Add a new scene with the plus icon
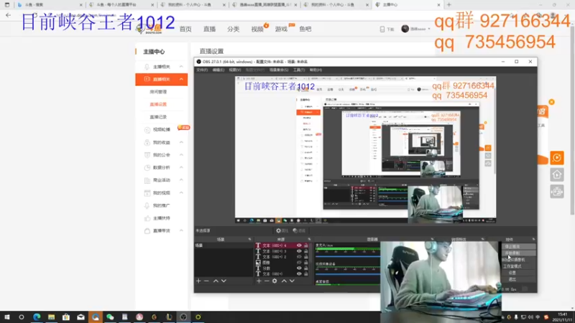Screen dimensions: 575x323 click(198, 281)
